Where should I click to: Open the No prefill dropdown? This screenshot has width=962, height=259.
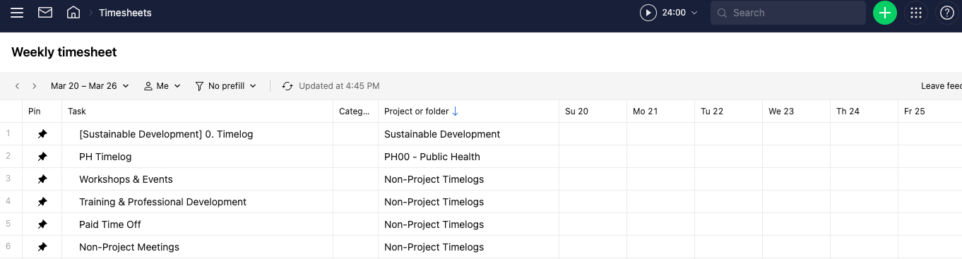pos(225,86)
